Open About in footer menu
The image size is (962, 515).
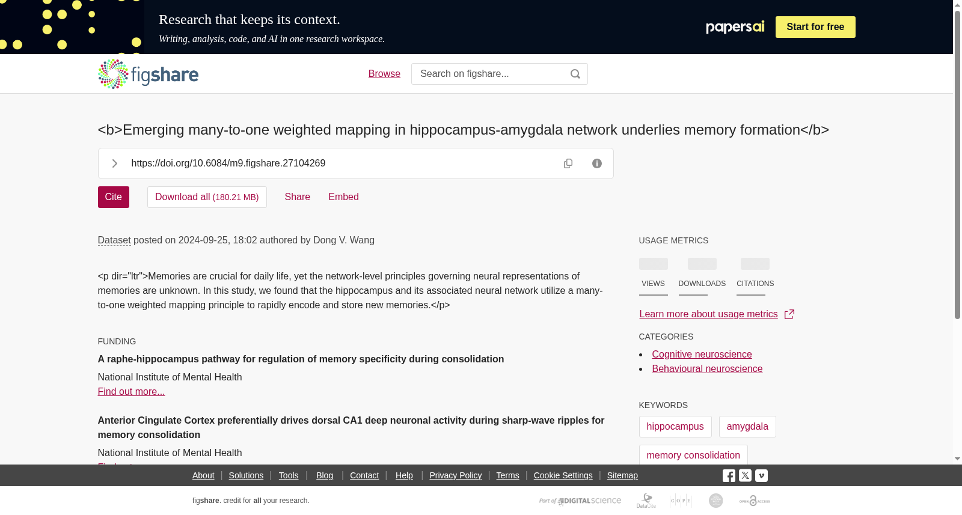click(x=203, y=475)
